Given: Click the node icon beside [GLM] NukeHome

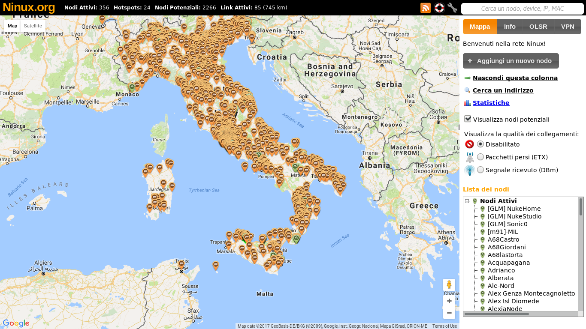Looking at the screenshot, I should [483, 209].
